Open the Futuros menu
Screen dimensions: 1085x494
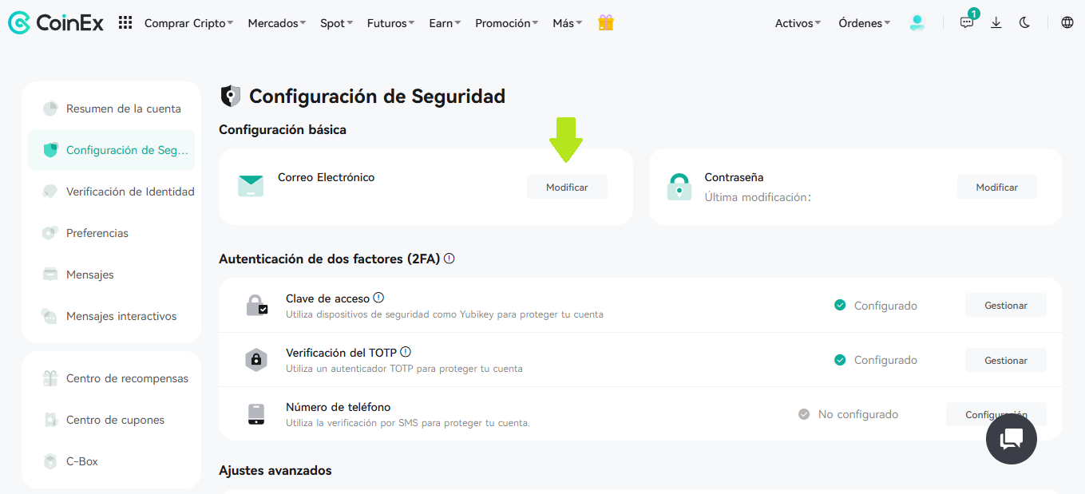391,23
